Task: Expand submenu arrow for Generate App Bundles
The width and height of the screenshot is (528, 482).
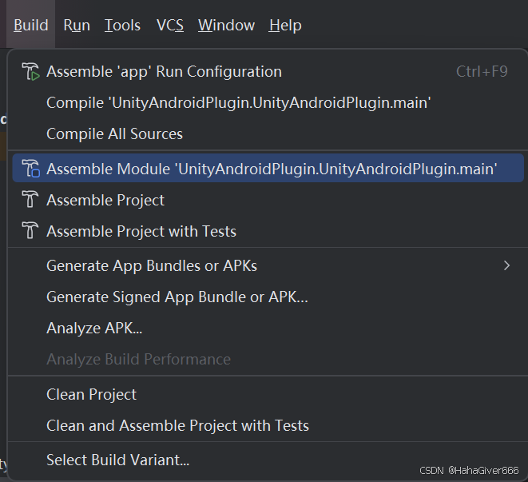Action: point(506,266)
